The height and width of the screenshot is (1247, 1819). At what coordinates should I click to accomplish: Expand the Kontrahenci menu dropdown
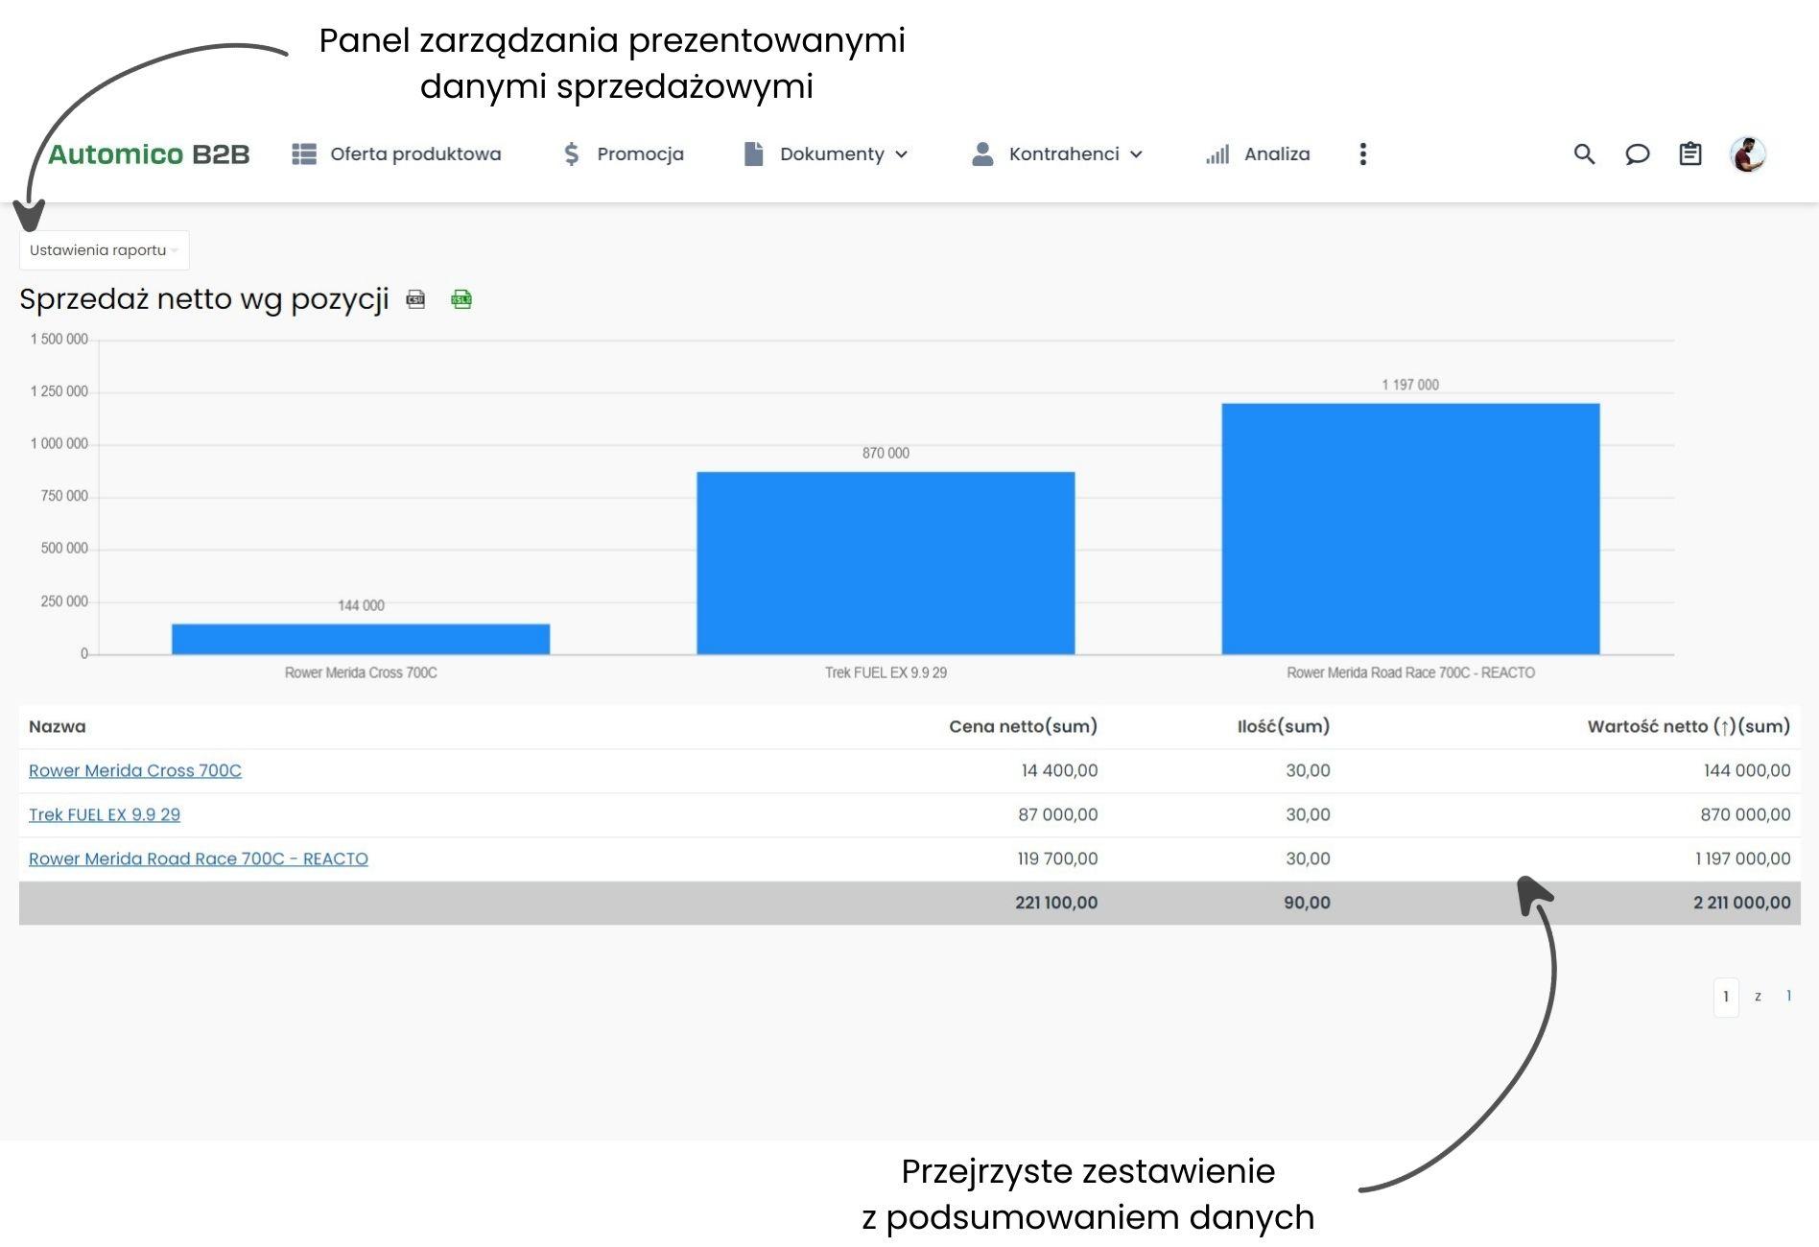tap(1057, 154)
